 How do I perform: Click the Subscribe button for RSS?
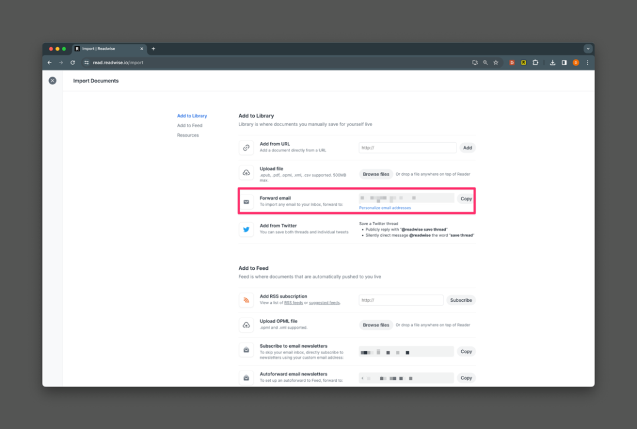pos(461,301)
